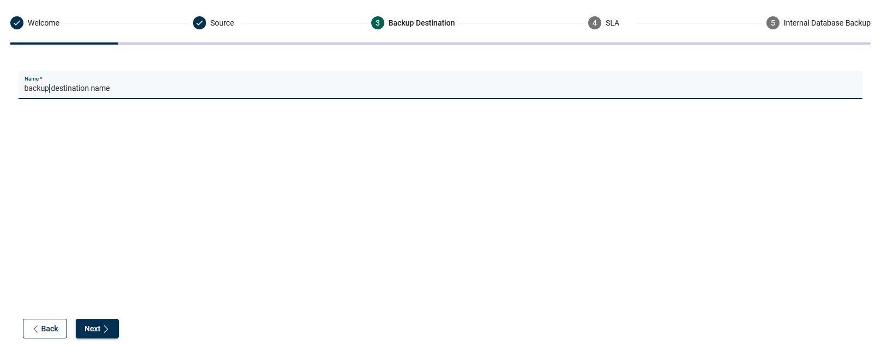Place cursor in the word "destination"
Viewport: 882px width, 358px height.
click(70, 88)
